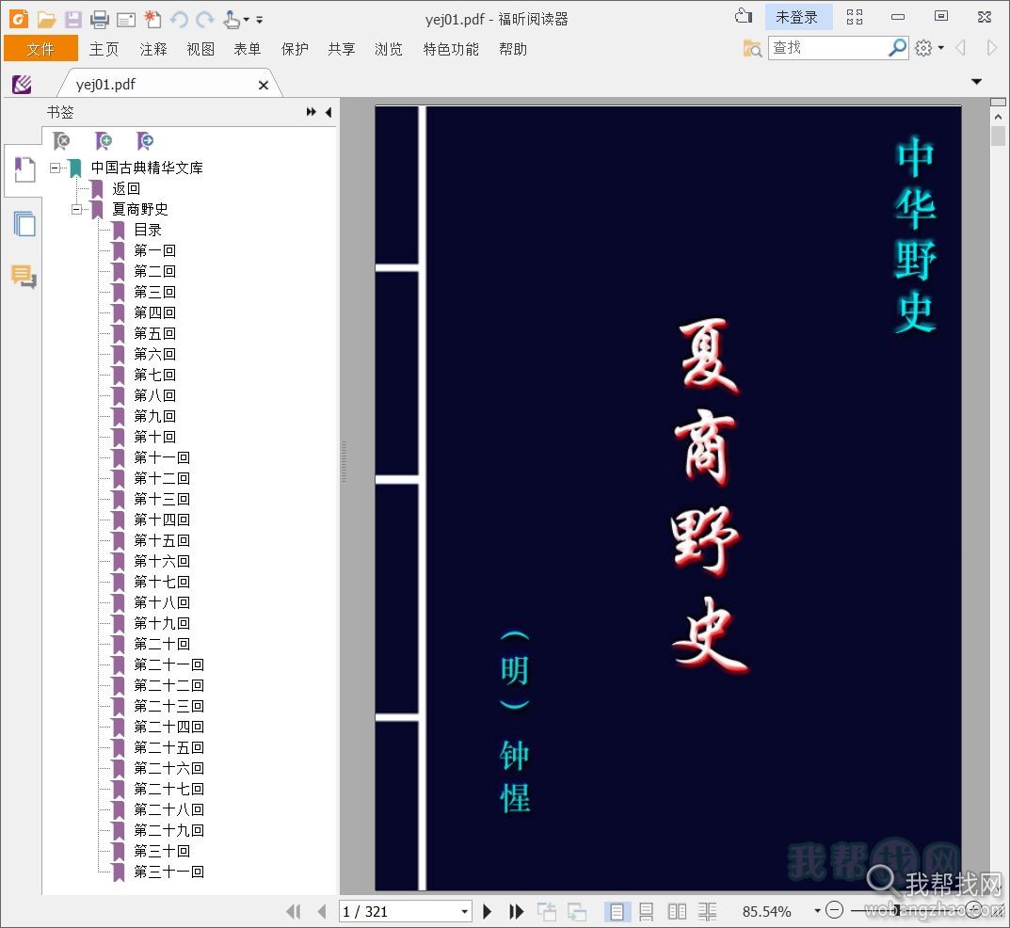The width and height of the screenshot is (1010, 928).
Task: Open a file with the folder icon
Action: 46,20
